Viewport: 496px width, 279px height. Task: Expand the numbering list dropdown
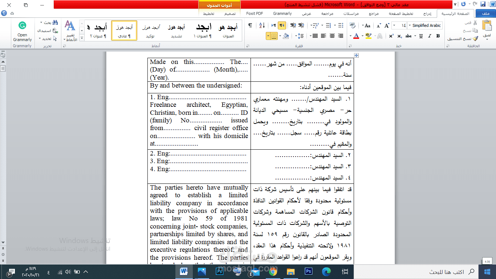point(321,25)
